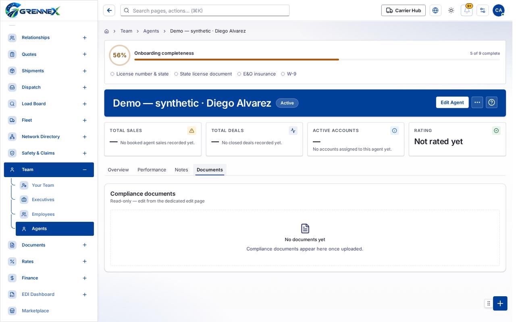Switch to the Notes tab
This screenshot has height=322, width=516.
(x=181, y=170)
